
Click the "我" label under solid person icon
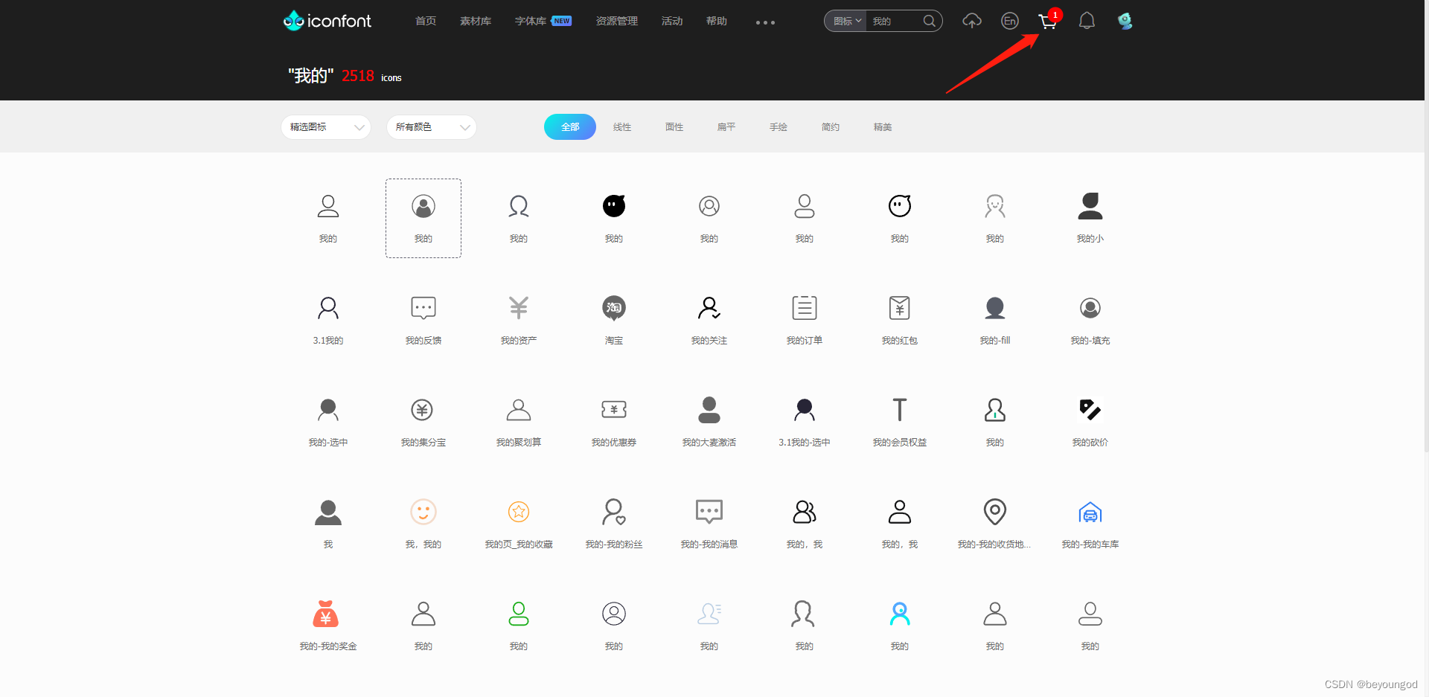(328, 545)
